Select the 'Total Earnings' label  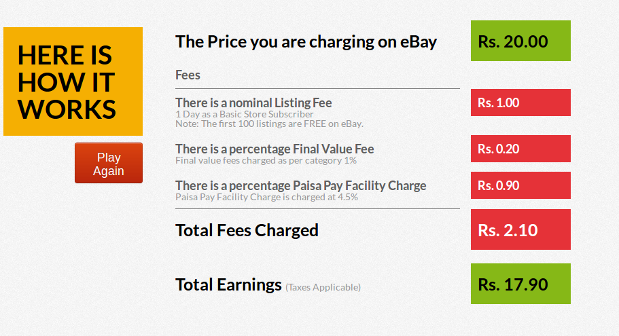[x=228, y=284]
